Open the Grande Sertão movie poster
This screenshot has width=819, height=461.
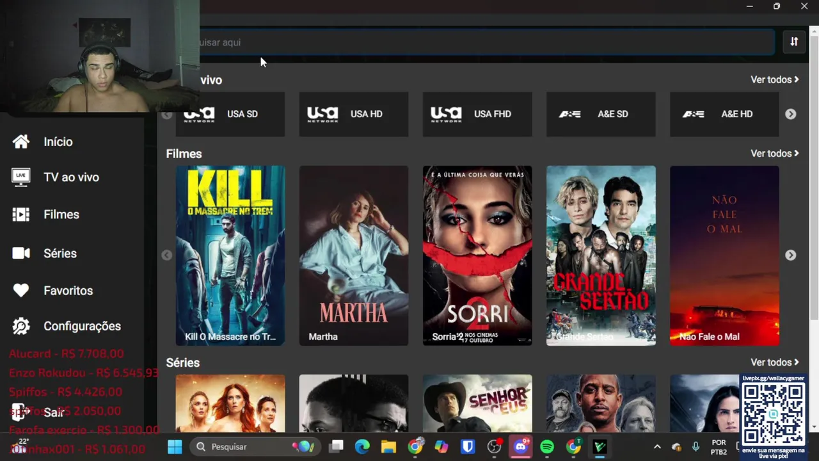pos(601,255)
